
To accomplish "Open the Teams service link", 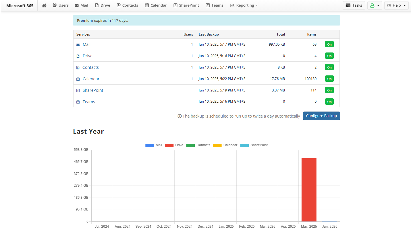I will 89,102.
